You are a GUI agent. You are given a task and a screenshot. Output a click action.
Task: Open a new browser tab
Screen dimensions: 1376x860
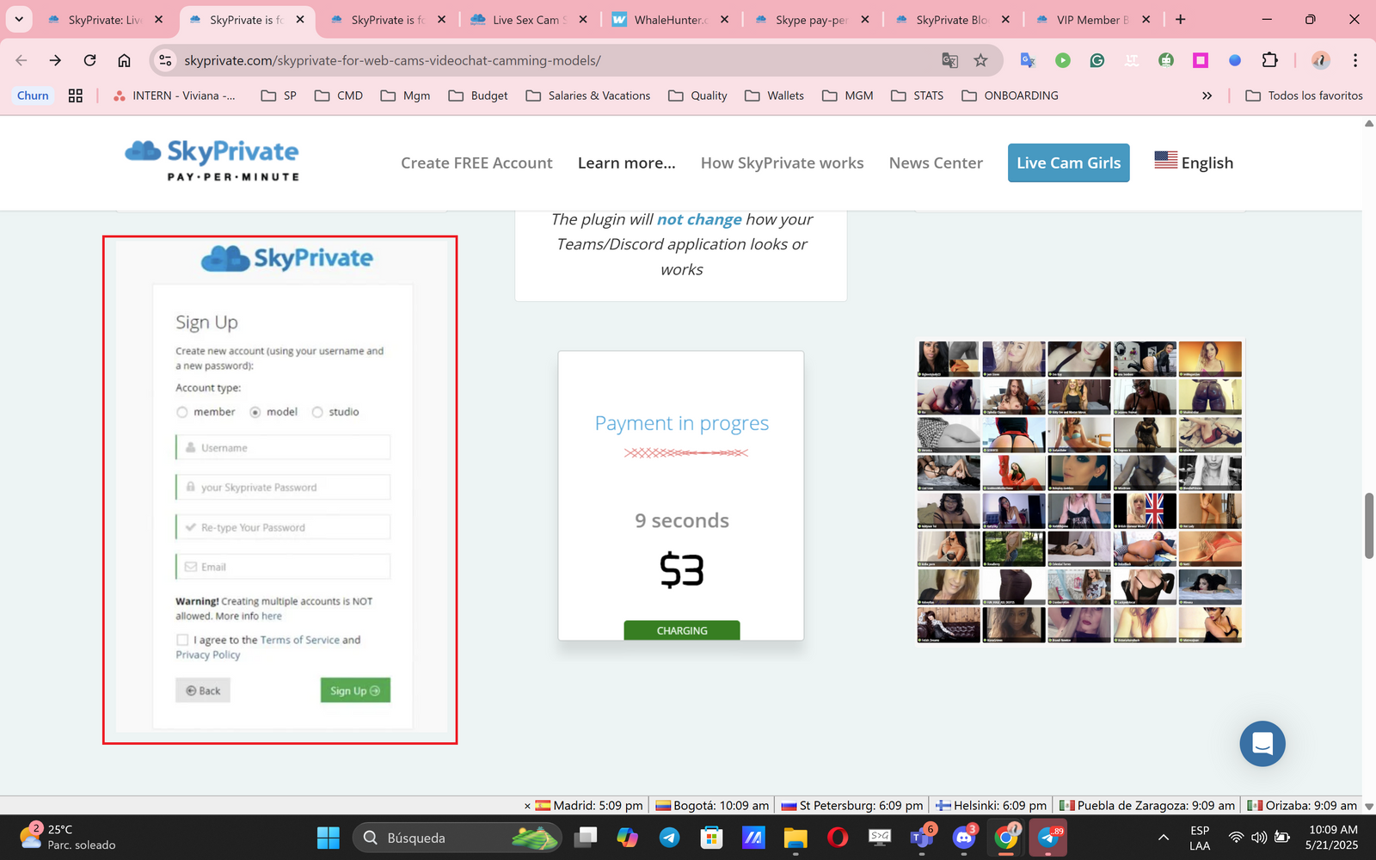tap(1180, 19)
